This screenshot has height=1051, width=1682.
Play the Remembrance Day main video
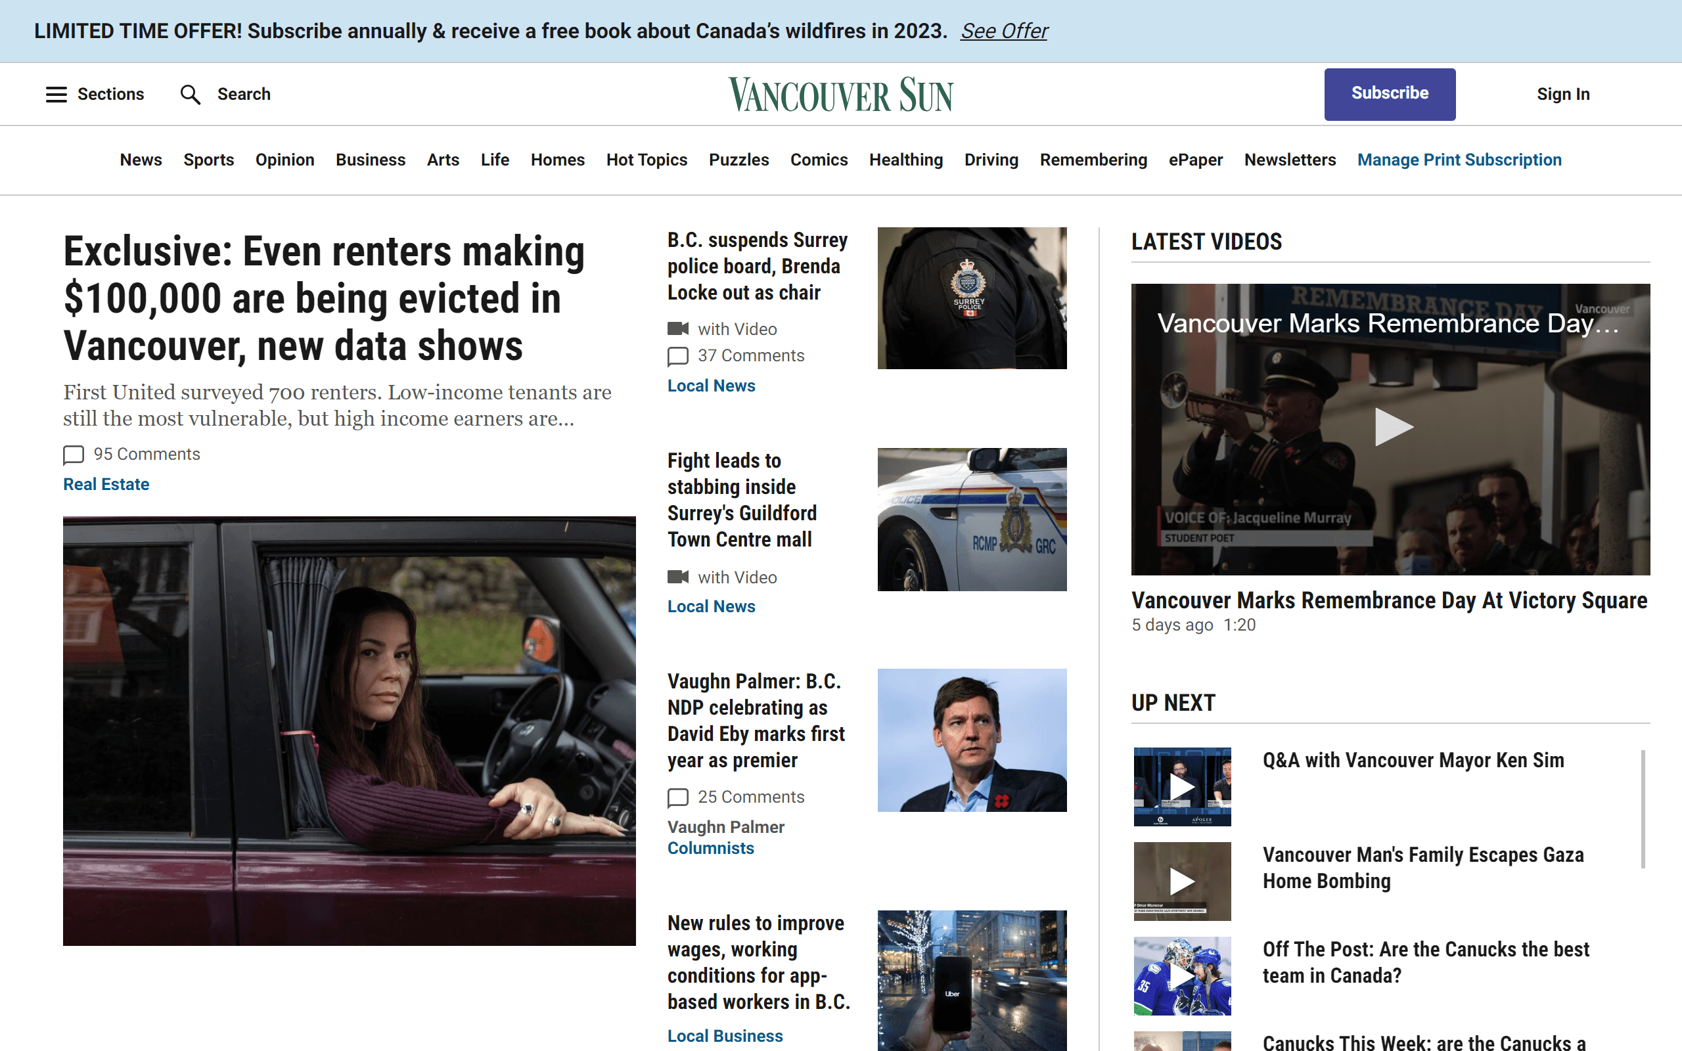click(1392, 427)
